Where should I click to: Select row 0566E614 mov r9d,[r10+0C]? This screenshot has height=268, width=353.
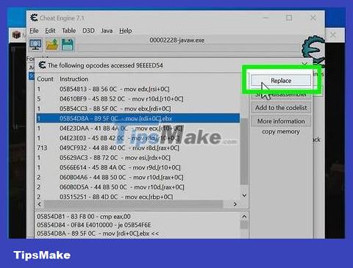click(138, 167)
